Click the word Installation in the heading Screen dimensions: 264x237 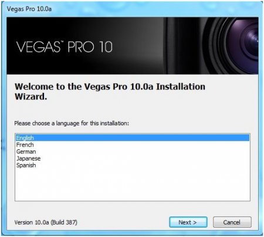(x=181, y=86)
